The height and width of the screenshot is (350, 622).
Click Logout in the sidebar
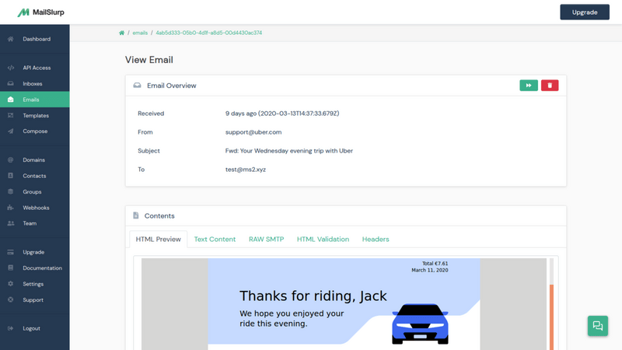(x=31, y=328)
